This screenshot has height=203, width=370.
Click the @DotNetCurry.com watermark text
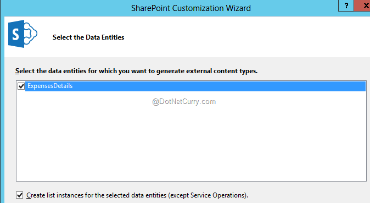click(x=184, y=101)
